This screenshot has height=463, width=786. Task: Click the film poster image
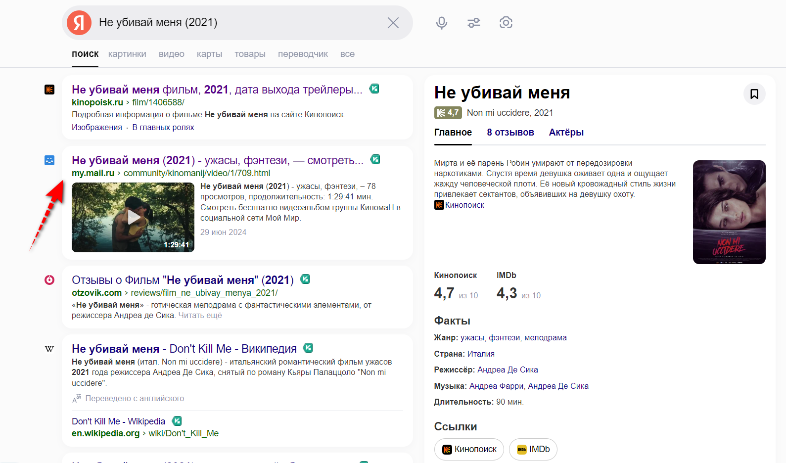[729, 212]
